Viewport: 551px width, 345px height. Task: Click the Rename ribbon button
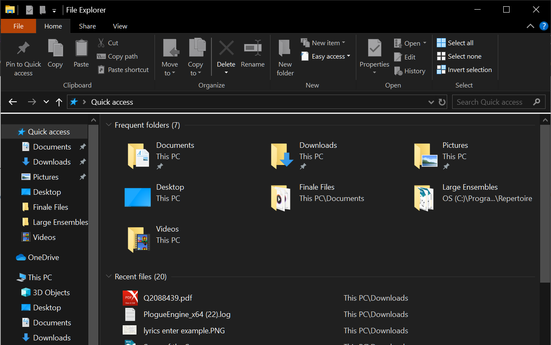[252, 54]
